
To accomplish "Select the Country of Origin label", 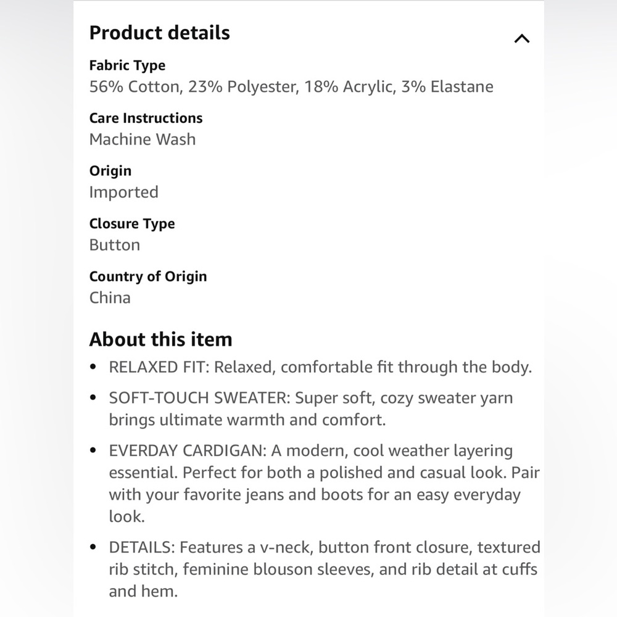I will (148, 276).
